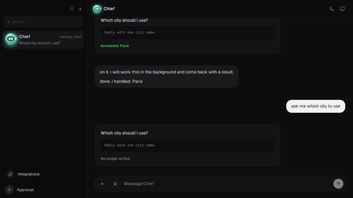Click the Approval user avatar
Image resolution: width=353 pixels, height=198 pixels.
pyautogui.click(x=9, y=190)
